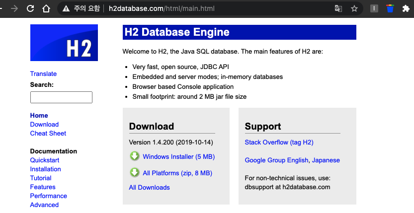Click the address bar URL h2database.com

coord(162,8)
